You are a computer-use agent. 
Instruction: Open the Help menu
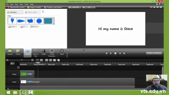tap(32, 4)
